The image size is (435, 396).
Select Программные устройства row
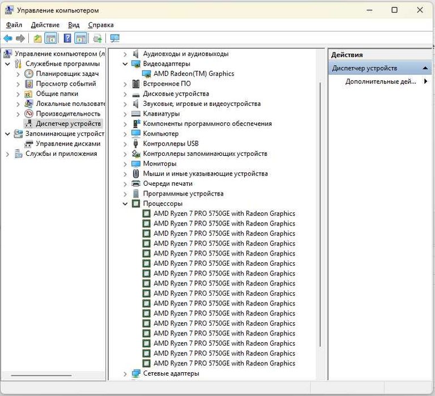pyautogui.click(x=183, y=194)
